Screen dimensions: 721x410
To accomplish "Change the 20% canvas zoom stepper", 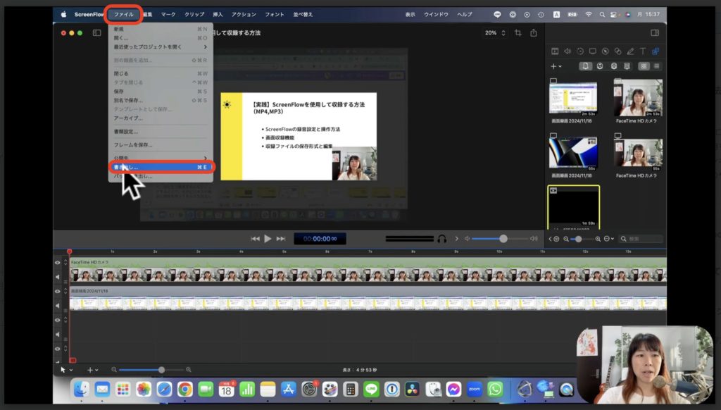I will (503, 33).
